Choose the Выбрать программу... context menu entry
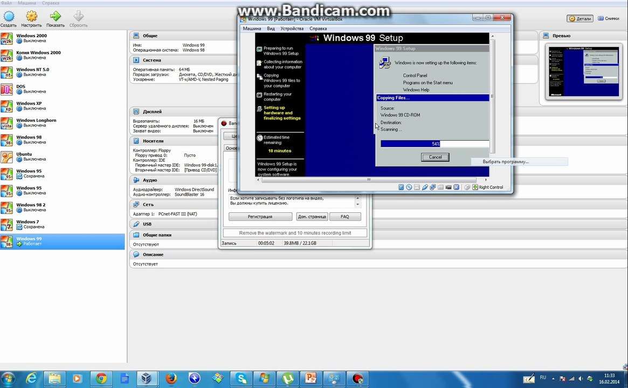Viewport: 628px width, 388px height. coord(520,162)
